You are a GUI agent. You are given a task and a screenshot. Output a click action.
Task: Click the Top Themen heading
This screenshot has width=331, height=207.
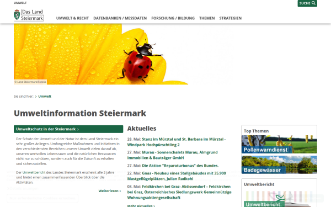tap(257, 131)
